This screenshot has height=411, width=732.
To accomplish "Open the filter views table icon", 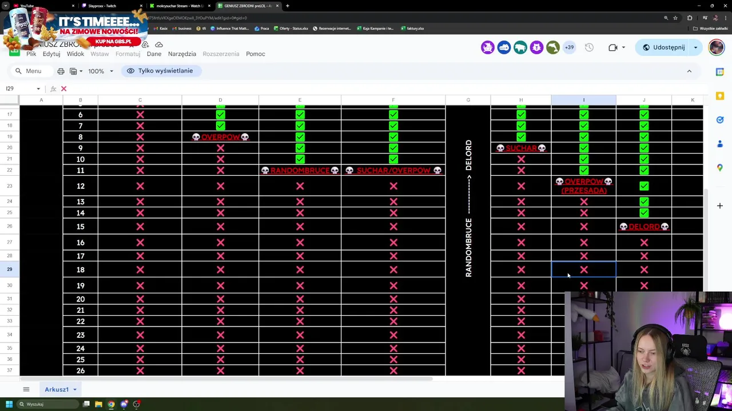I will (x=73, y=71).
